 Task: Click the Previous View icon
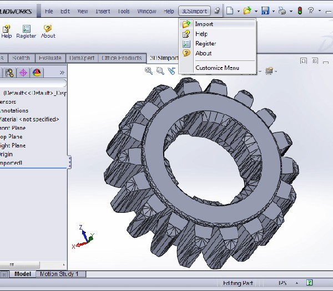[171, 71]
